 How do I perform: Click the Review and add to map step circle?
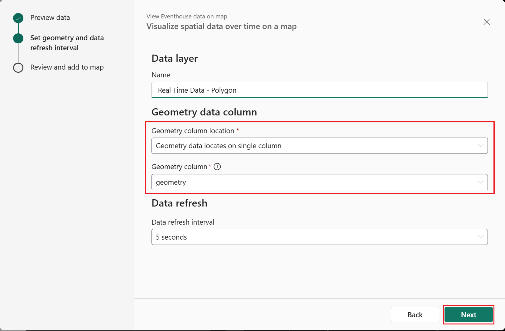coord(18,67)
